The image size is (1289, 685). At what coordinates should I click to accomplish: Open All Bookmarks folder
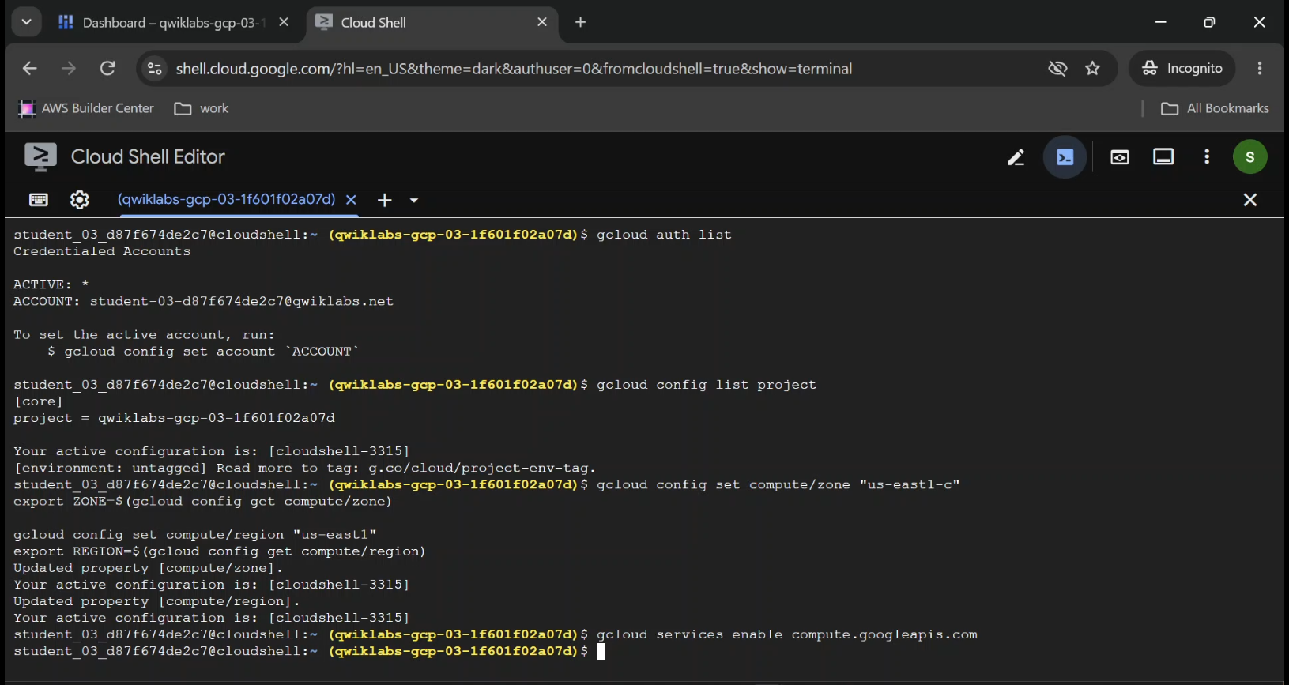click(1216, 108)
